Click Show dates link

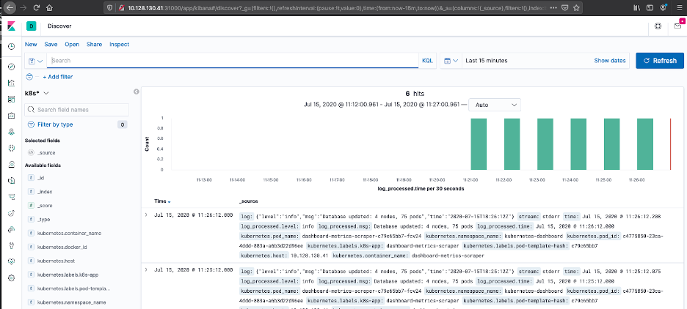pyautogui.click(x=610, y=61)
